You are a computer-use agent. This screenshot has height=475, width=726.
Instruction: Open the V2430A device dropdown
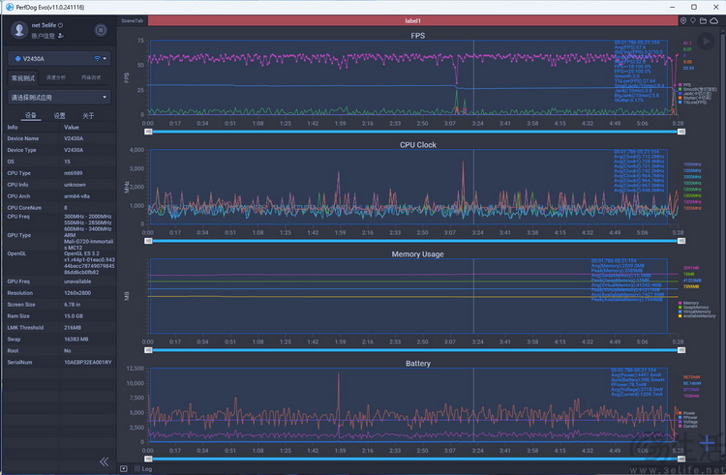coord(59,59)
